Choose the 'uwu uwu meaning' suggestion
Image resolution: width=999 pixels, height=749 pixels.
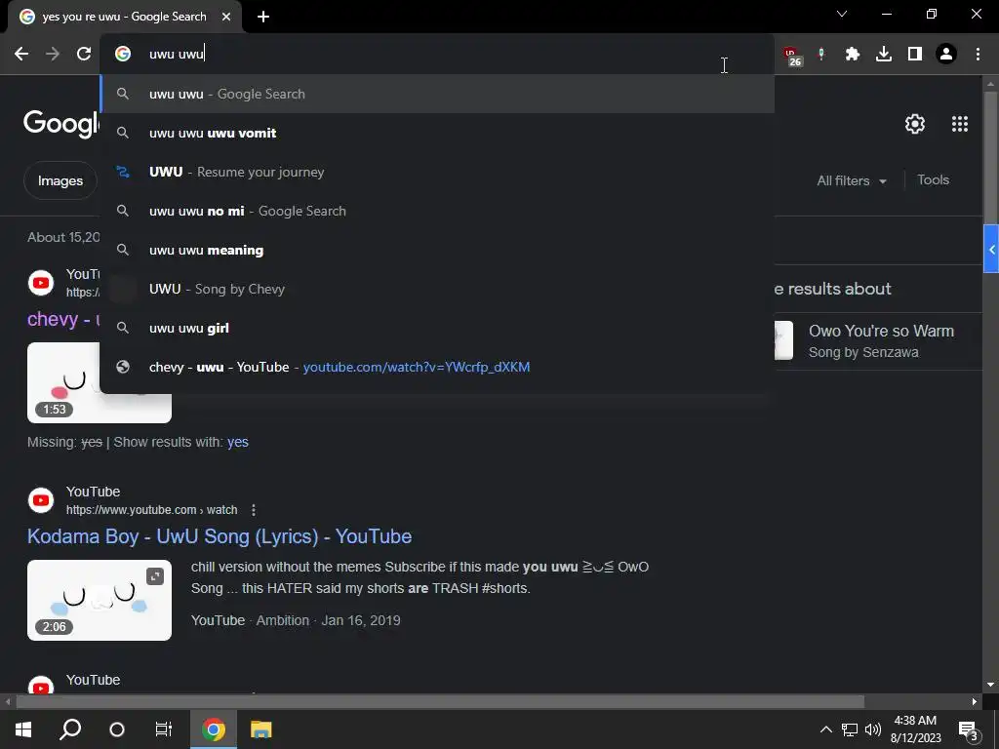coord(437,250)
